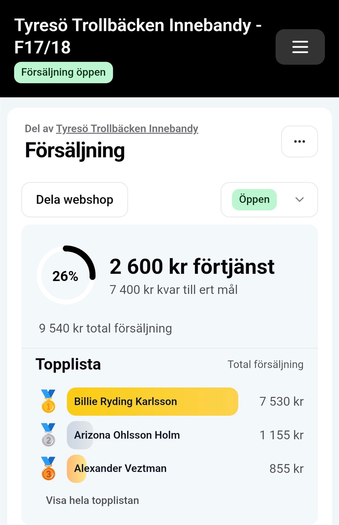
Task: Click the 9 540 kr total försäljning text
Action: click(105, 328)
